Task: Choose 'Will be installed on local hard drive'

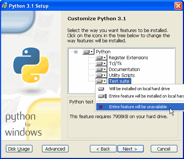Action: pos(140,89)
